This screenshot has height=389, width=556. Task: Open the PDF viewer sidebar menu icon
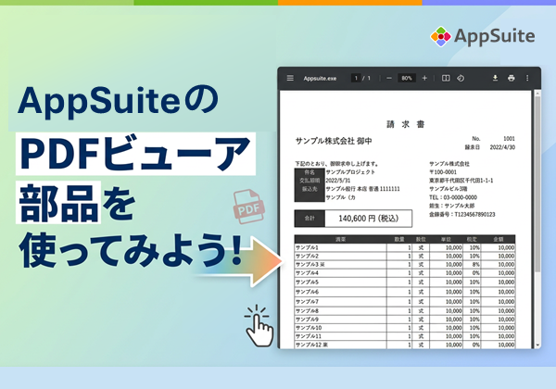290,78
